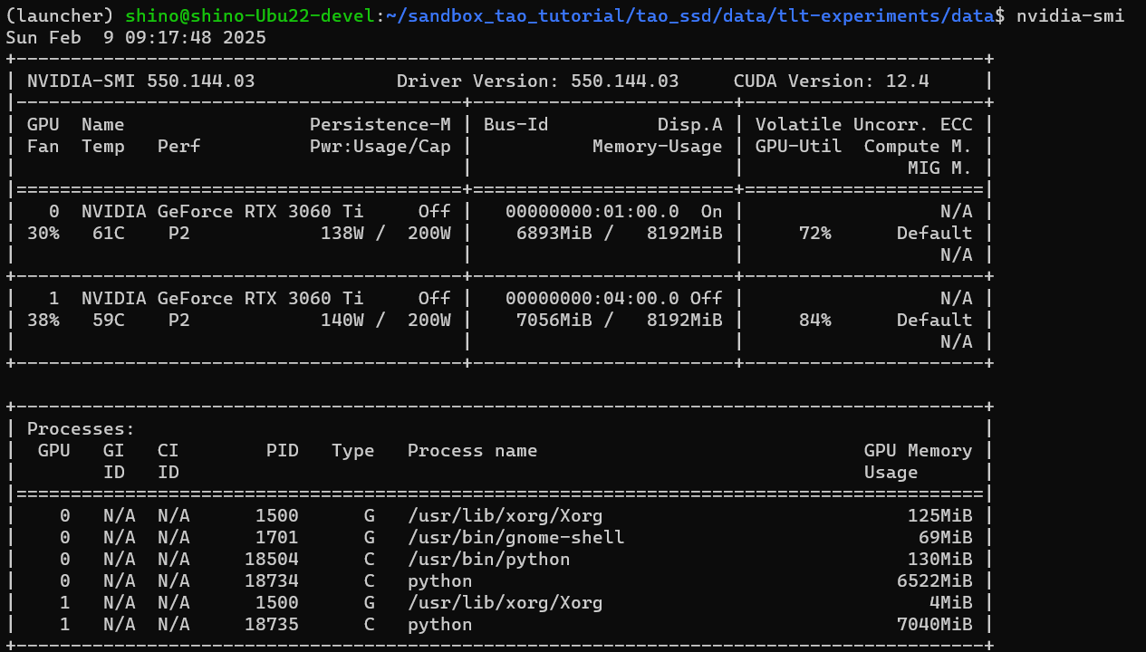Click the Sun Feb 9 timestamp line
Image resolution: width=1146 pixels, height=652 pixels.
(136, 37)
